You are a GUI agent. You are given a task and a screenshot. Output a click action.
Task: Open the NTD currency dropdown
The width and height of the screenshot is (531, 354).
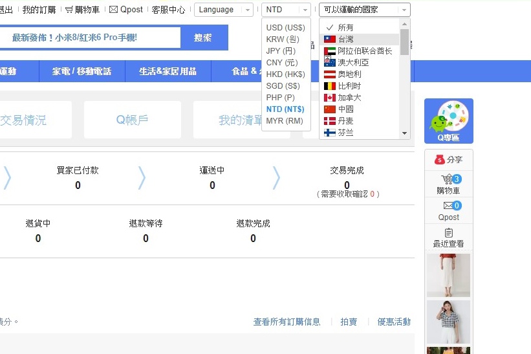click(286, 10)
